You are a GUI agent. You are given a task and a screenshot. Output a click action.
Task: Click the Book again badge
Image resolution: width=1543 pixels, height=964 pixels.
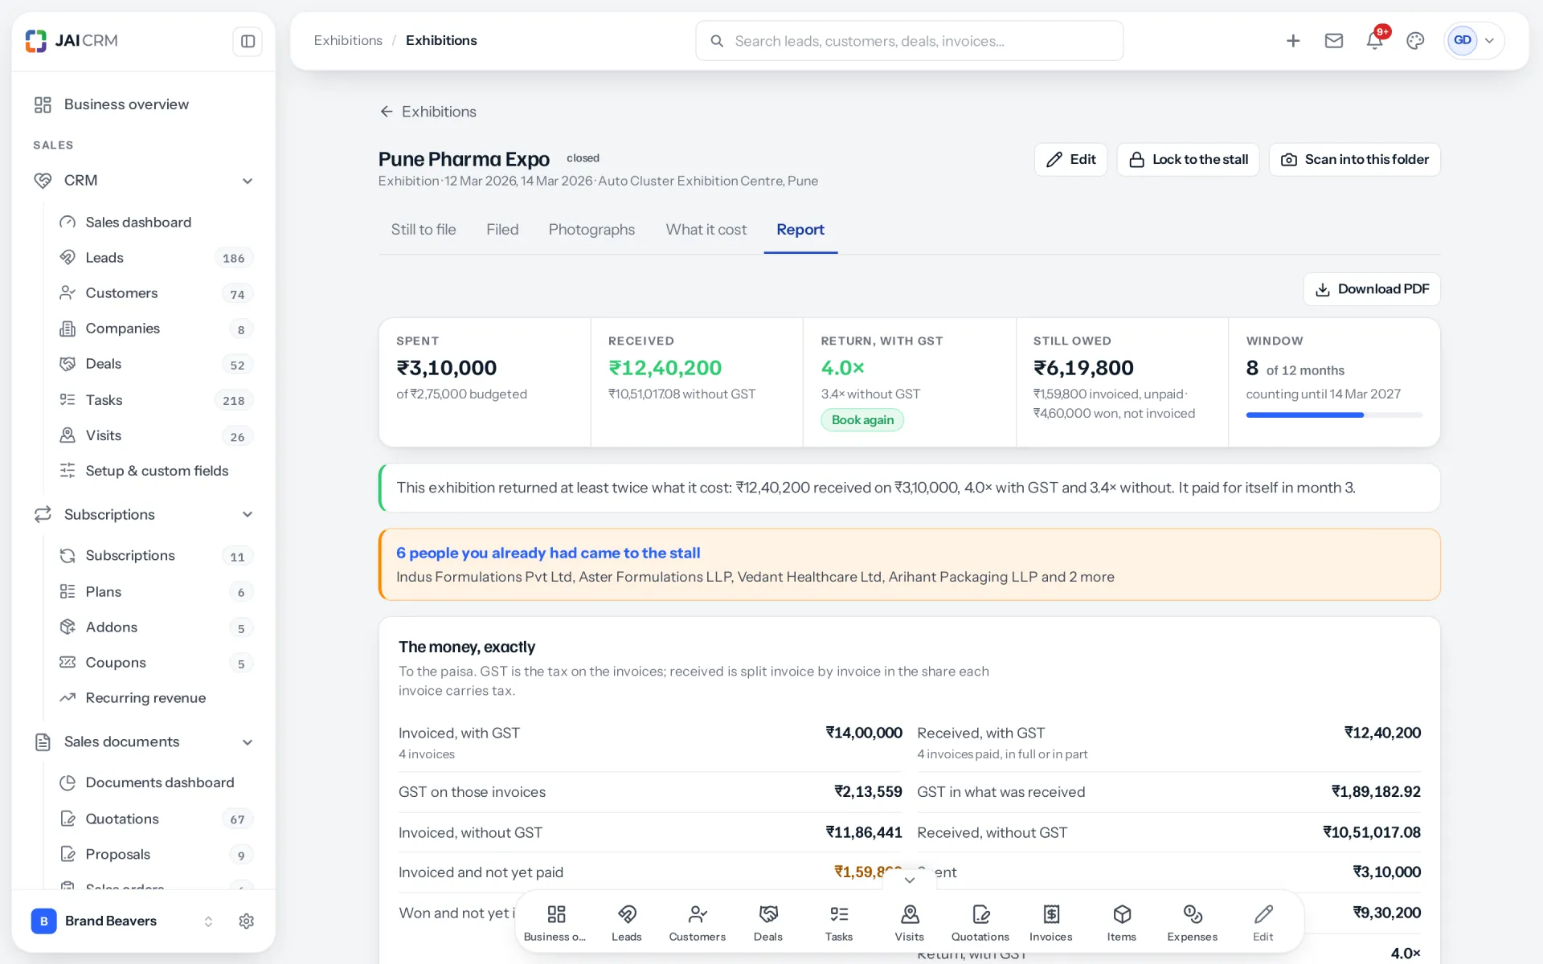tap(862, 420)
